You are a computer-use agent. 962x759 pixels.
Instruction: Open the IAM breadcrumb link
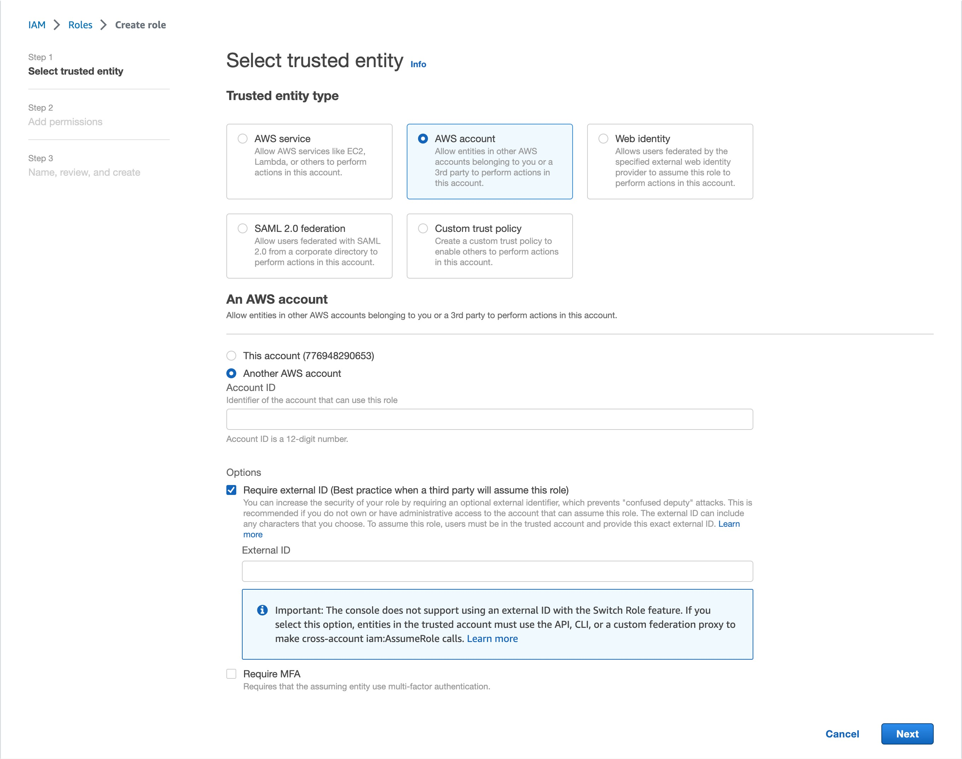37,25
